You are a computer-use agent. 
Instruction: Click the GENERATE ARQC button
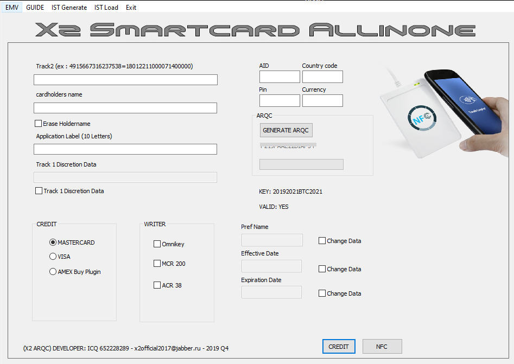[286, 130]
